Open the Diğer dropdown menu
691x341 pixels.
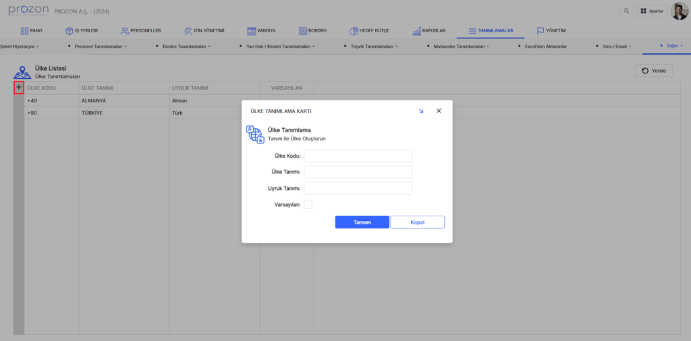tap(671, 46)
